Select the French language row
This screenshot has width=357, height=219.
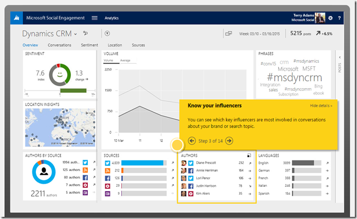point(294,178)
